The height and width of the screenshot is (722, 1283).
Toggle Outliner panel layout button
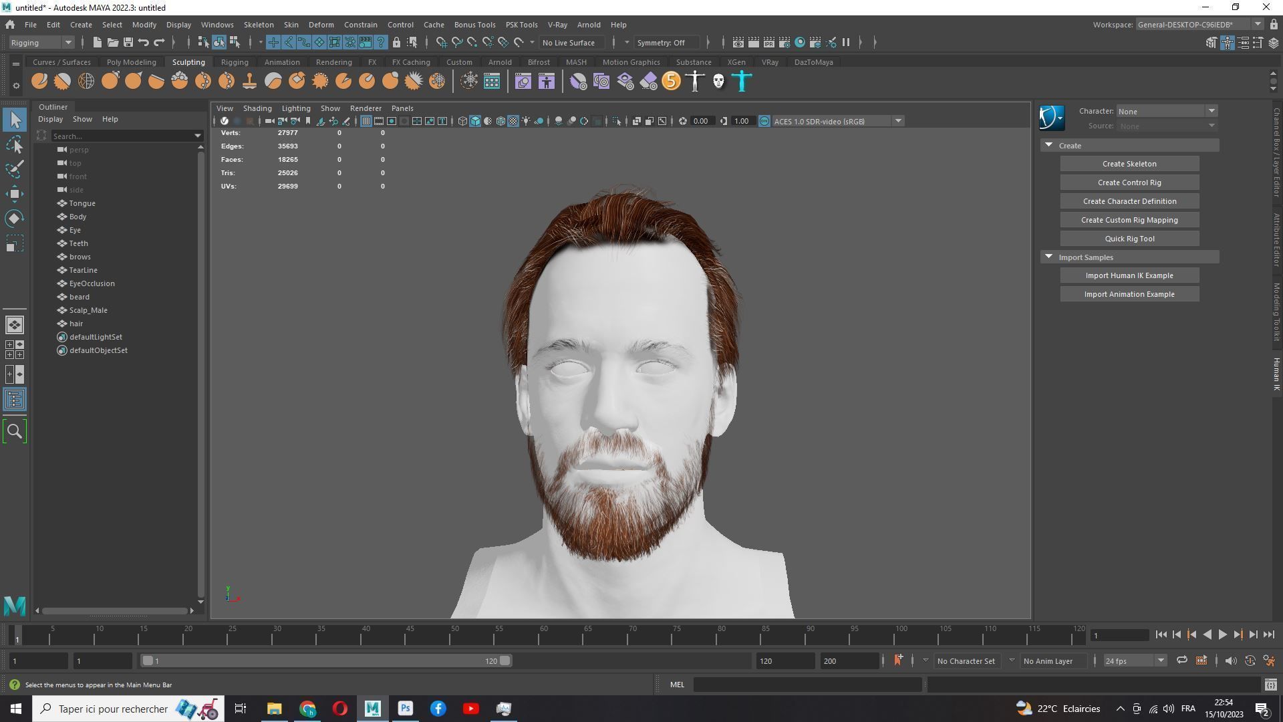click(15, 400)
